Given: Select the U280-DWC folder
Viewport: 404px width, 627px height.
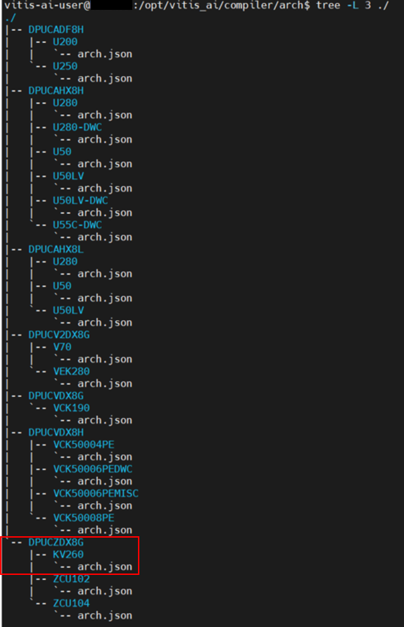Looking at the screenshot, I should click(77, 127).
